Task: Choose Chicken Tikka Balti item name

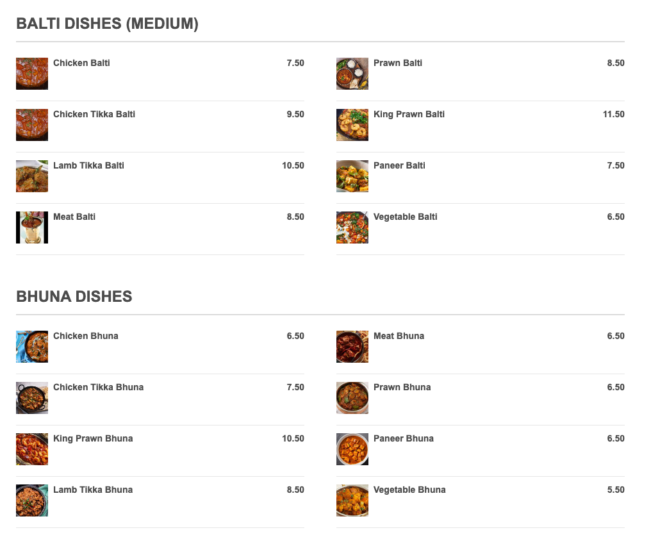Action: pos(94,115)
